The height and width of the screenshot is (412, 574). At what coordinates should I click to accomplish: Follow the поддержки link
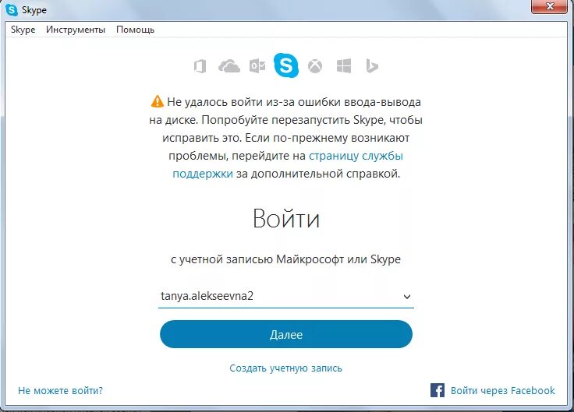(203, 174)
